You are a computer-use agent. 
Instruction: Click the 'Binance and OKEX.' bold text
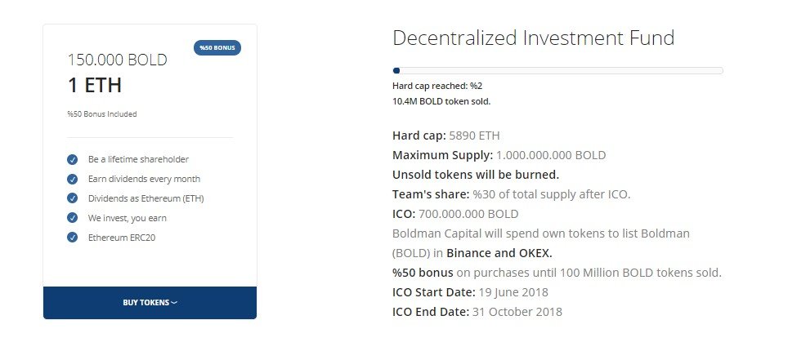[x=499, y=253]
